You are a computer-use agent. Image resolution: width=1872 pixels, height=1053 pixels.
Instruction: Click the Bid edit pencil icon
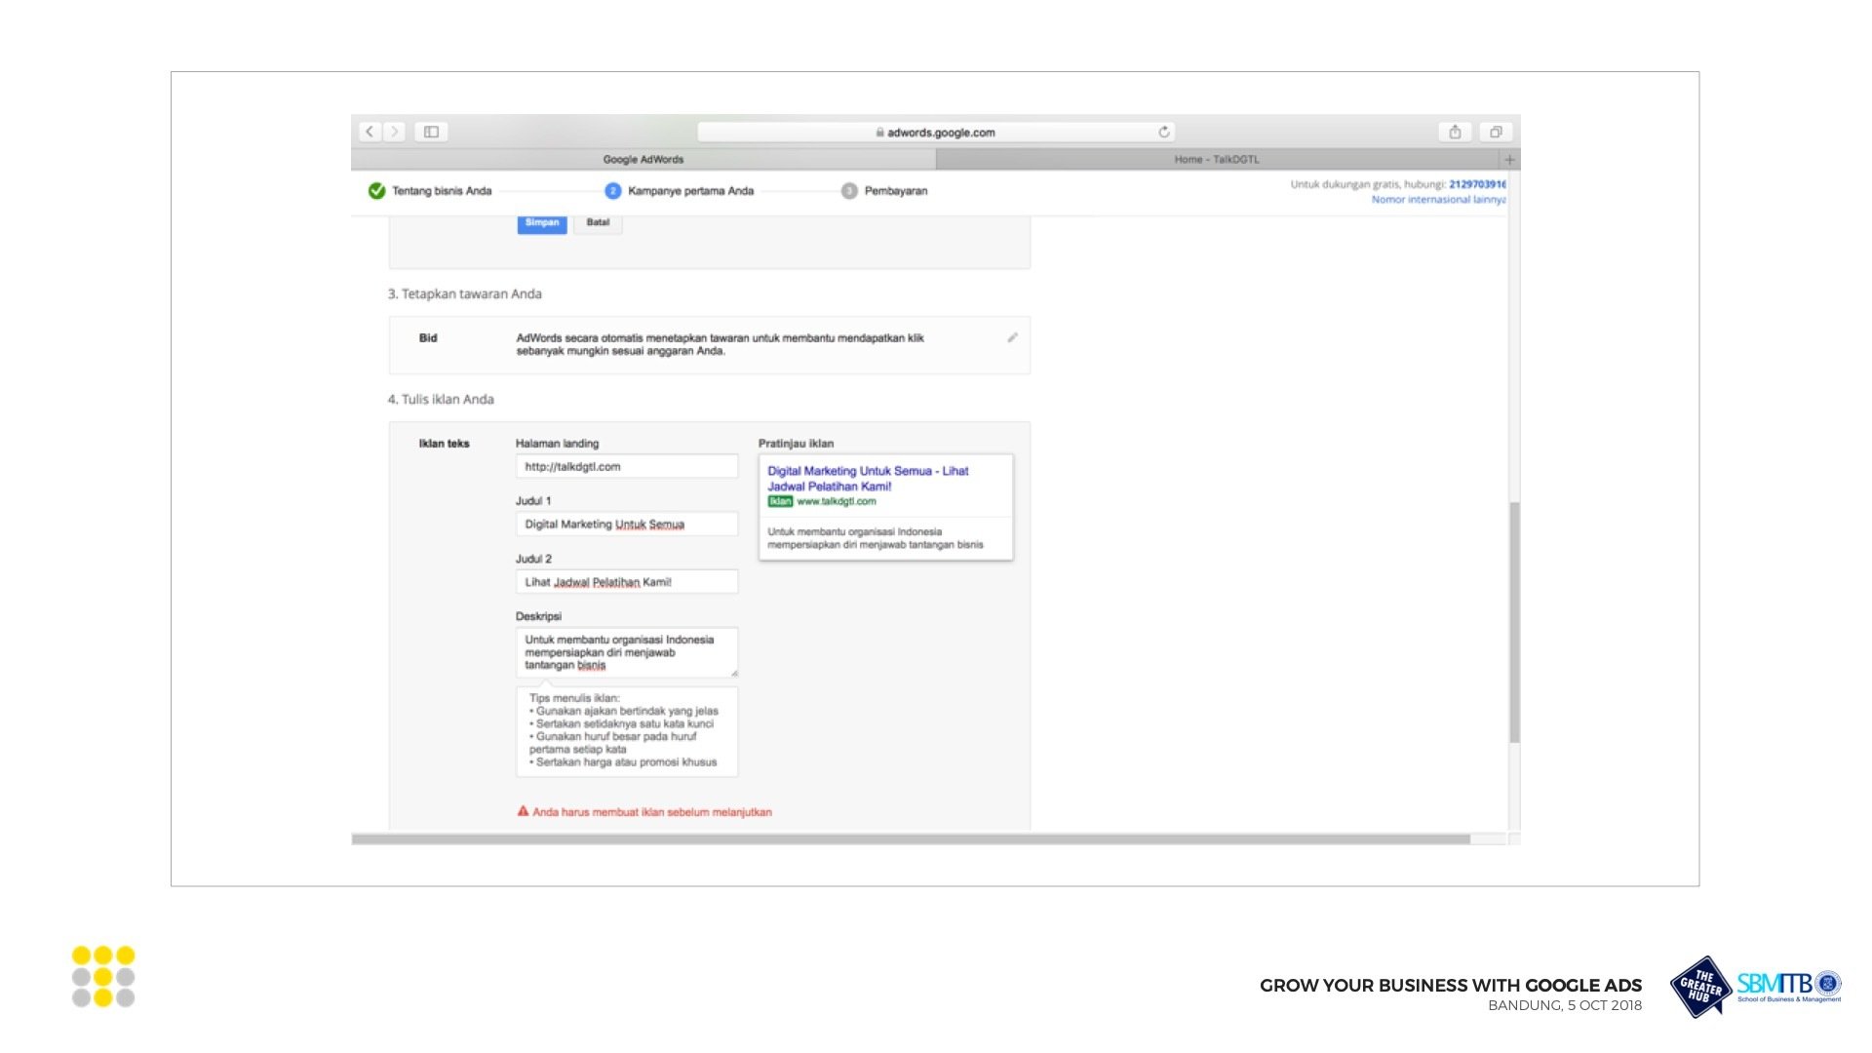pos(1012,337)
